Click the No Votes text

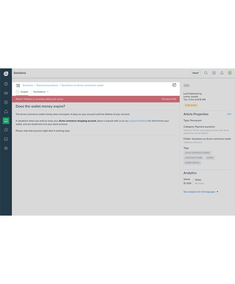click(199, 183)
